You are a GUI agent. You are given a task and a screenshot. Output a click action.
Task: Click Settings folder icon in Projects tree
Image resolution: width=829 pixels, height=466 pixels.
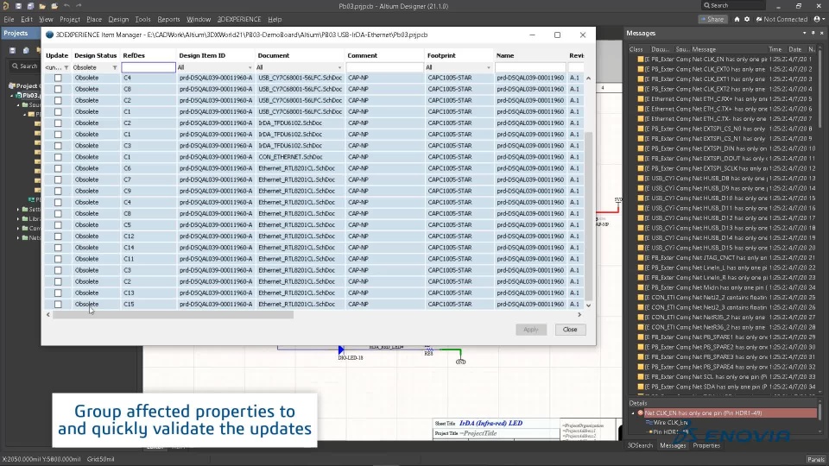25,210
